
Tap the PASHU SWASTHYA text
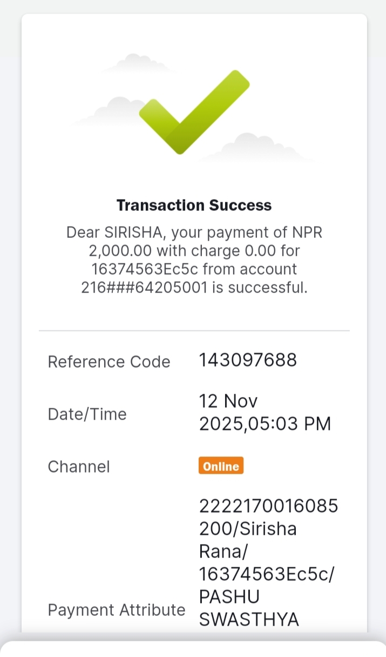coord(249,608)
